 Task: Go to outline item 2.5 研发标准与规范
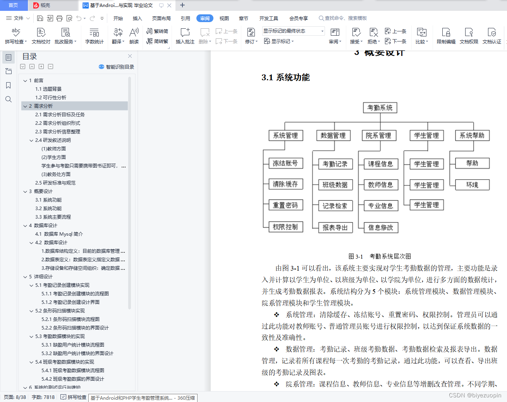[x=55, y=183]
